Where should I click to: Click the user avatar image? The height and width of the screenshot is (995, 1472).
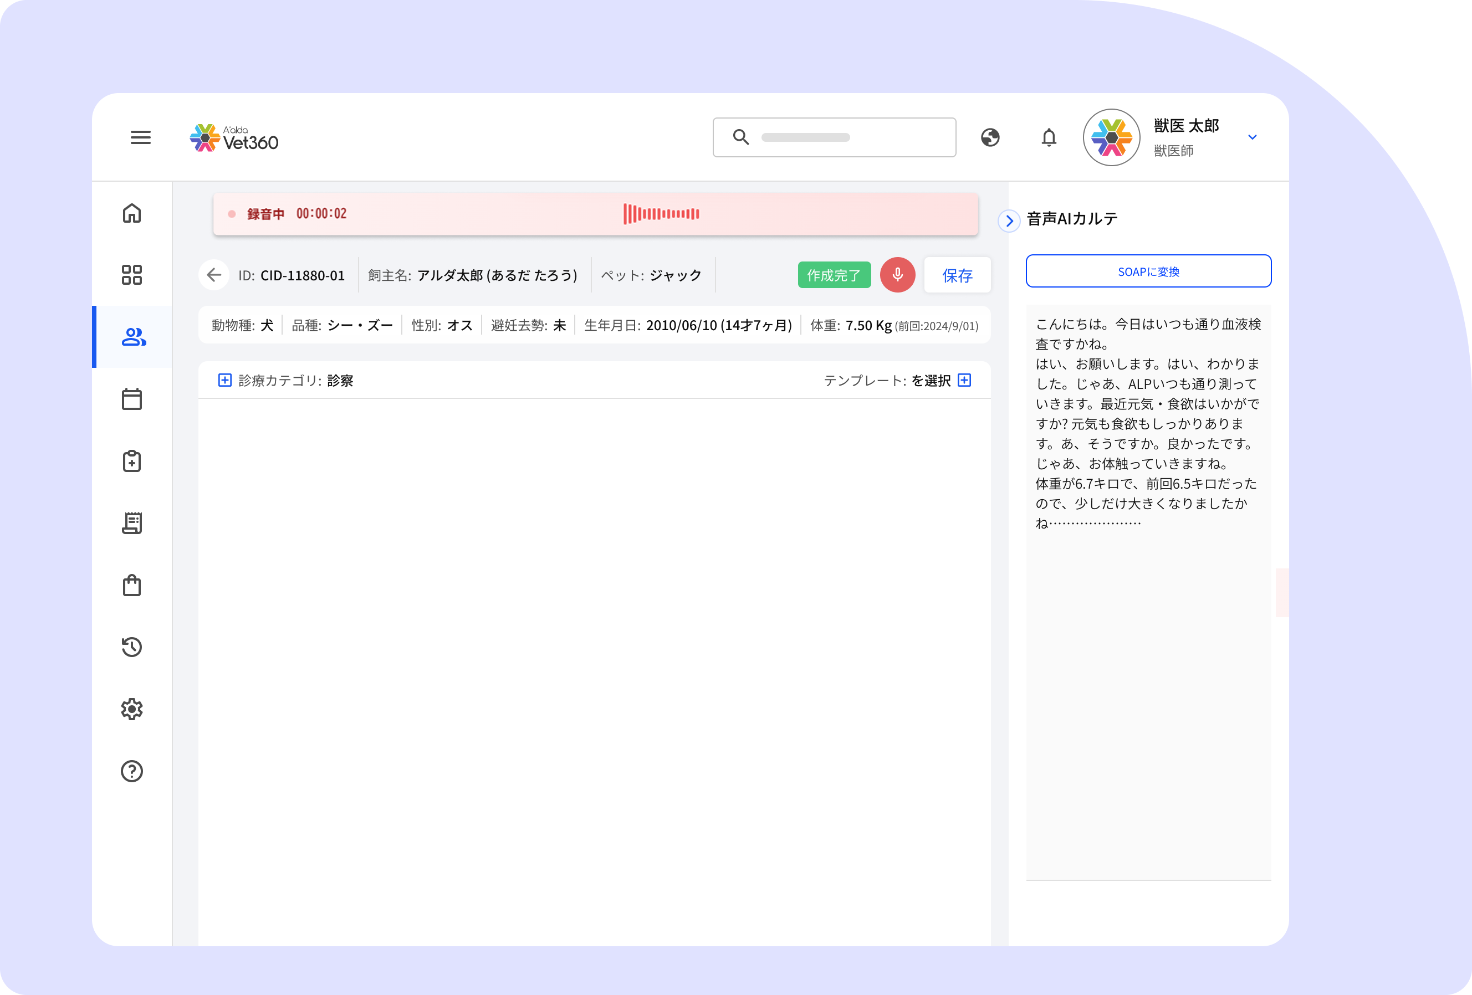1112,137
